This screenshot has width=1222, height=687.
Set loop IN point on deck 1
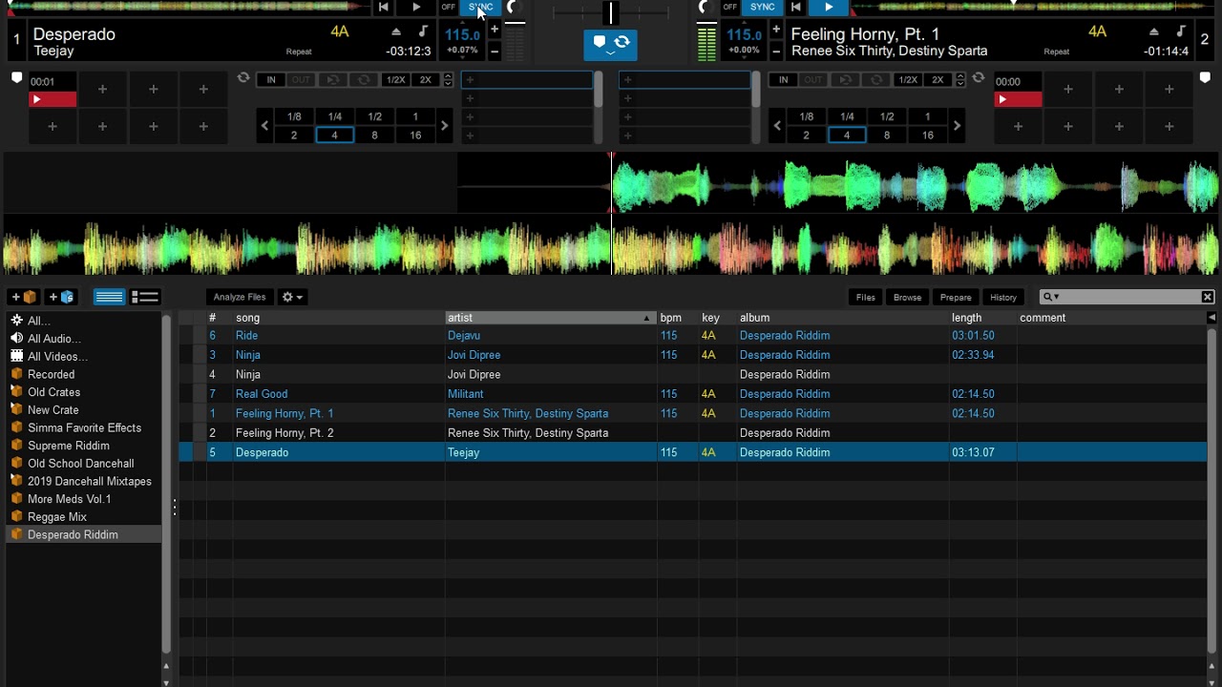(271, 80)
